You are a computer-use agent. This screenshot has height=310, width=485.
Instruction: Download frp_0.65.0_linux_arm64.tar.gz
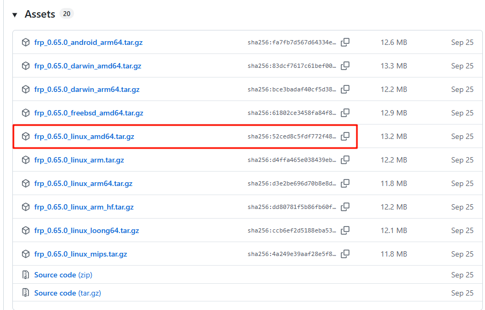(x=84, y=183)
